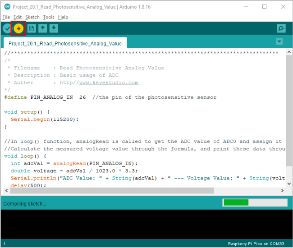Click the '#define' keyword in code
Screen dimensions: 293x248
(x=15, y=97)
